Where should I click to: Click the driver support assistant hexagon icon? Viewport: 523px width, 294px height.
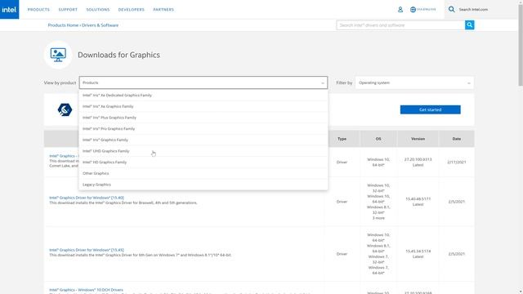pyautogui.click(x=65, y=109)
